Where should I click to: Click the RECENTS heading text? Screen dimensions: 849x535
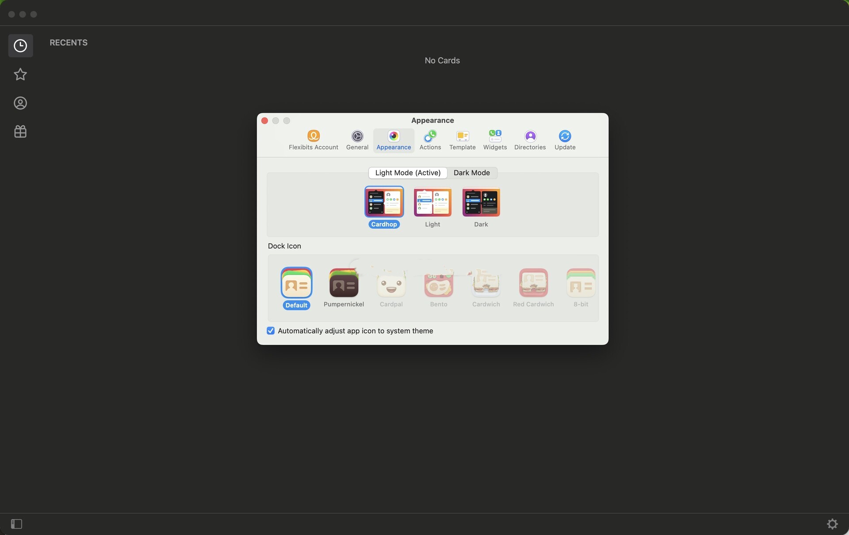(x=69, y=43)
